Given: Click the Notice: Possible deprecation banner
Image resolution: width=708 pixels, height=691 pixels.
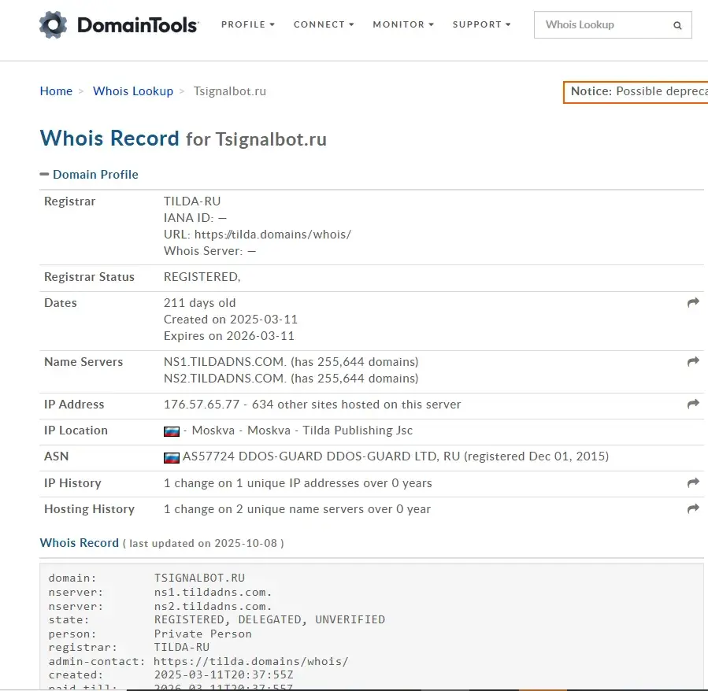Looking at the screenshot, I should [x=636, y=91].
